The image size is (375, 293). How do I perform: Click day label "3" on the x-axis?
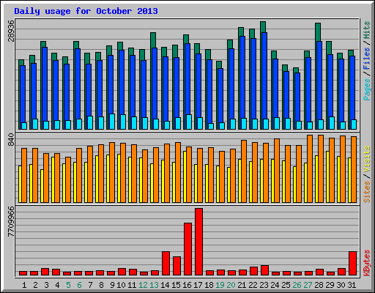coord(46,285)
